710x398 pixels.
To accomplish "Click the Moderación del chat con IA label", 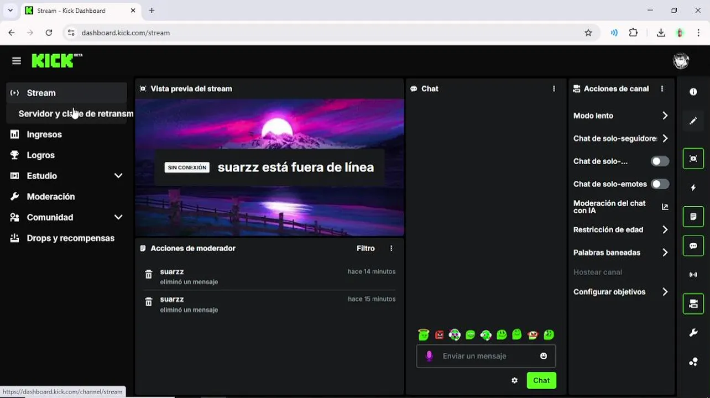I will [x=609, y=207].
